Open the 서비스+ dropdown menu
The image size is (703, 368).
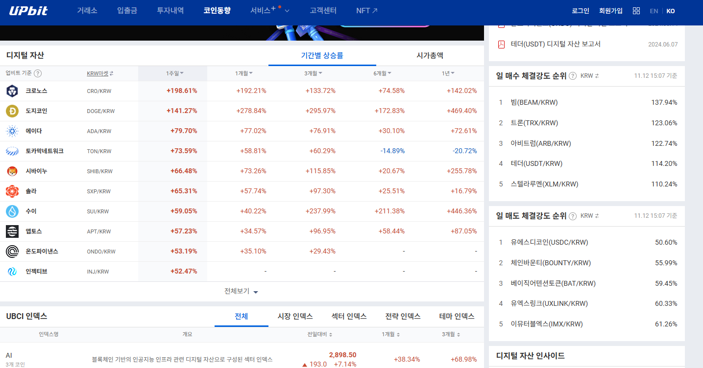point(269,10)
